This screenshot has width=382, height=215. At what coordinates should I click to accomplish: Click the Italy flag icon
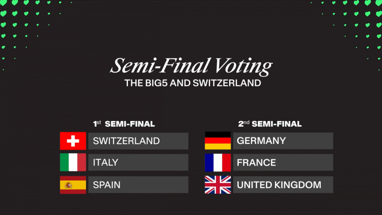click(x=73, y=163)
